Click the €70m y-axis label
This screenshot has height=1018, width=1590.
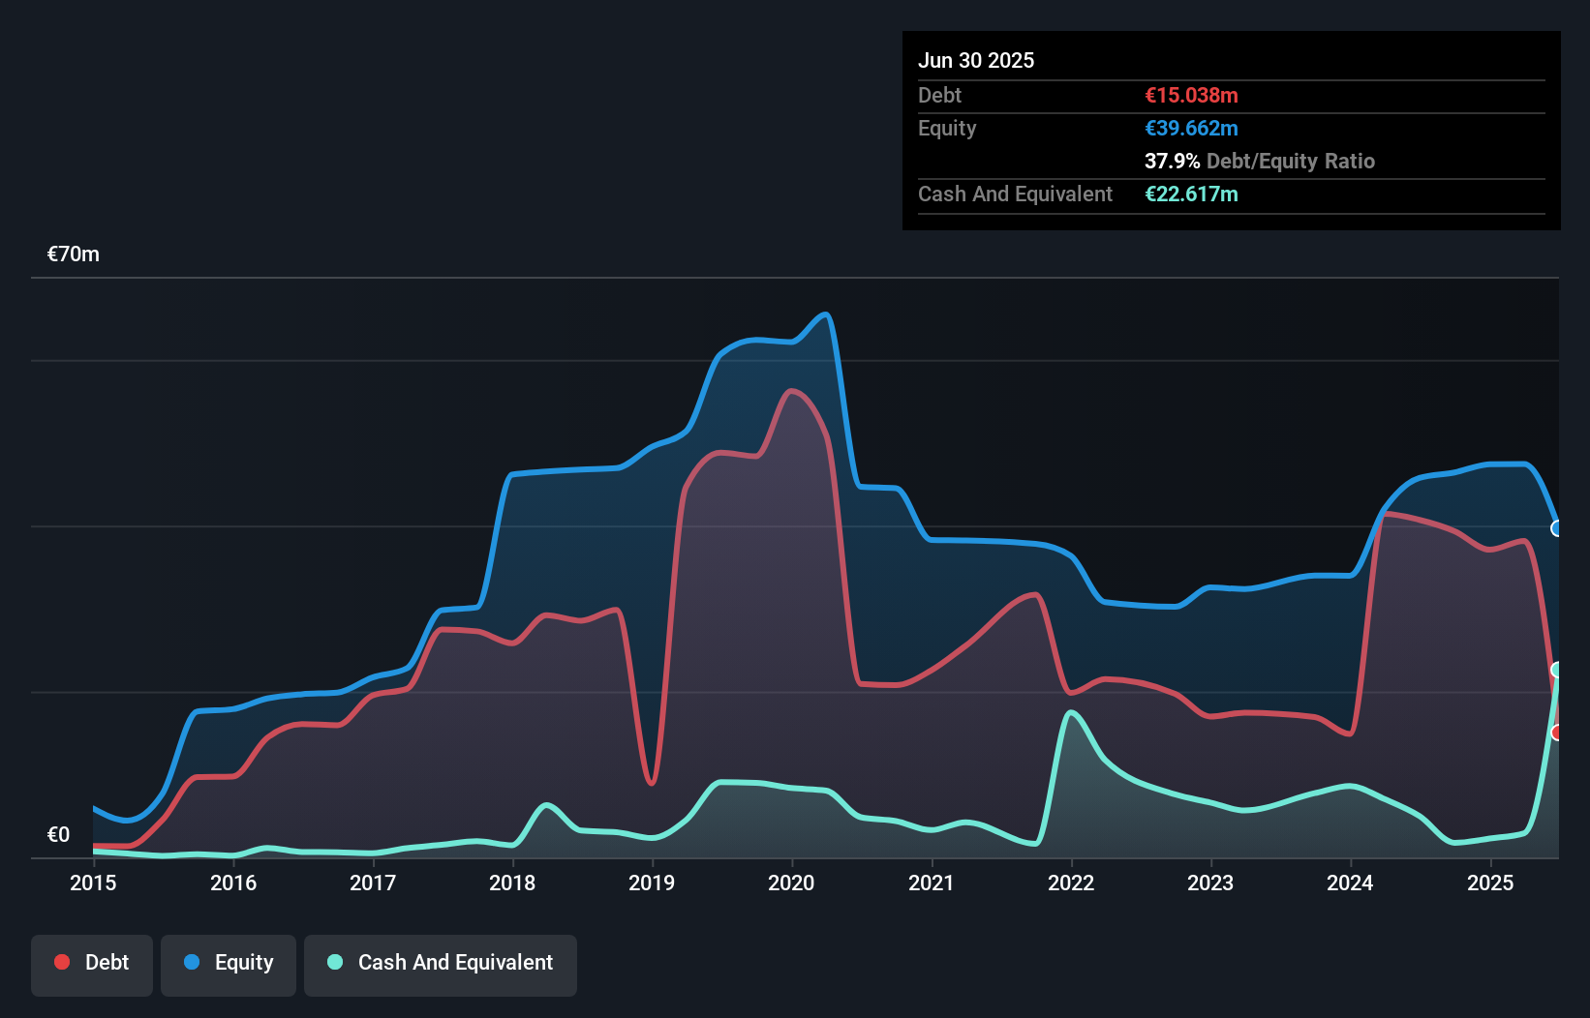[74, 254]
